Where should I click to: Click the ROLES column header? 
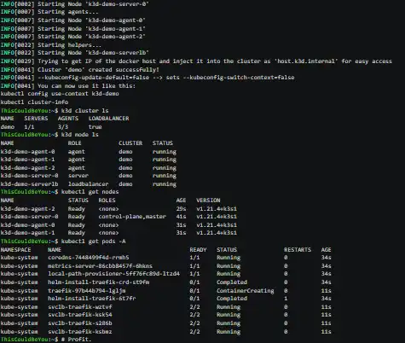pyautogui.click(x=107, y=201)
